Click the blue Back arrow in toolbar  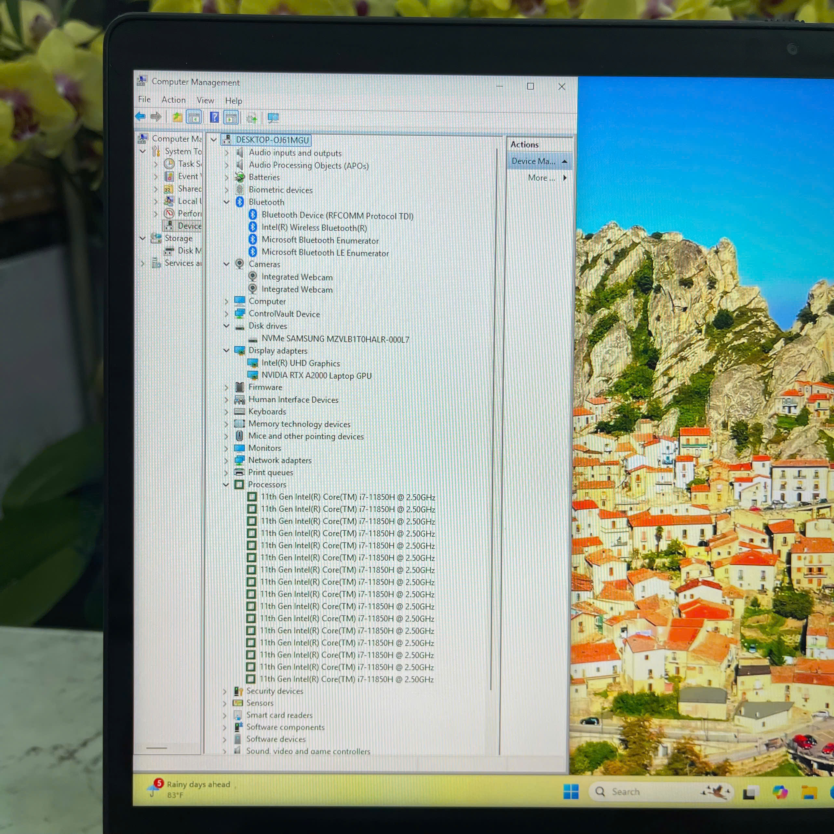(x=140, y=116)
